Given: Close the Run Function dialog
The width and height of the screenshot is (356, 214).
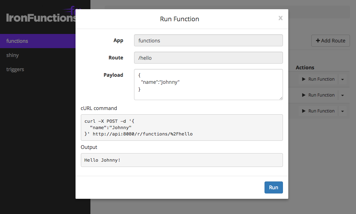Looking at the screenshot, I should (x=280, y=18).
